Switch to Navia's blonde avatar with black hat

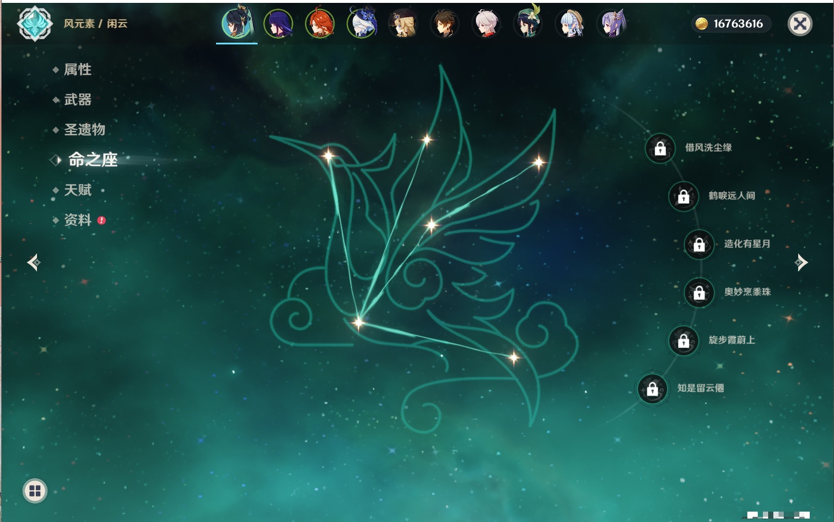pyautogui.click(x=403, y=24)
